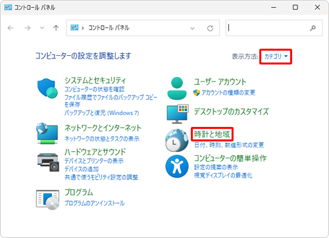Click ネットワークの状態とタスクの表示 link
329x238 pixels.
click(x=102, y=139)
